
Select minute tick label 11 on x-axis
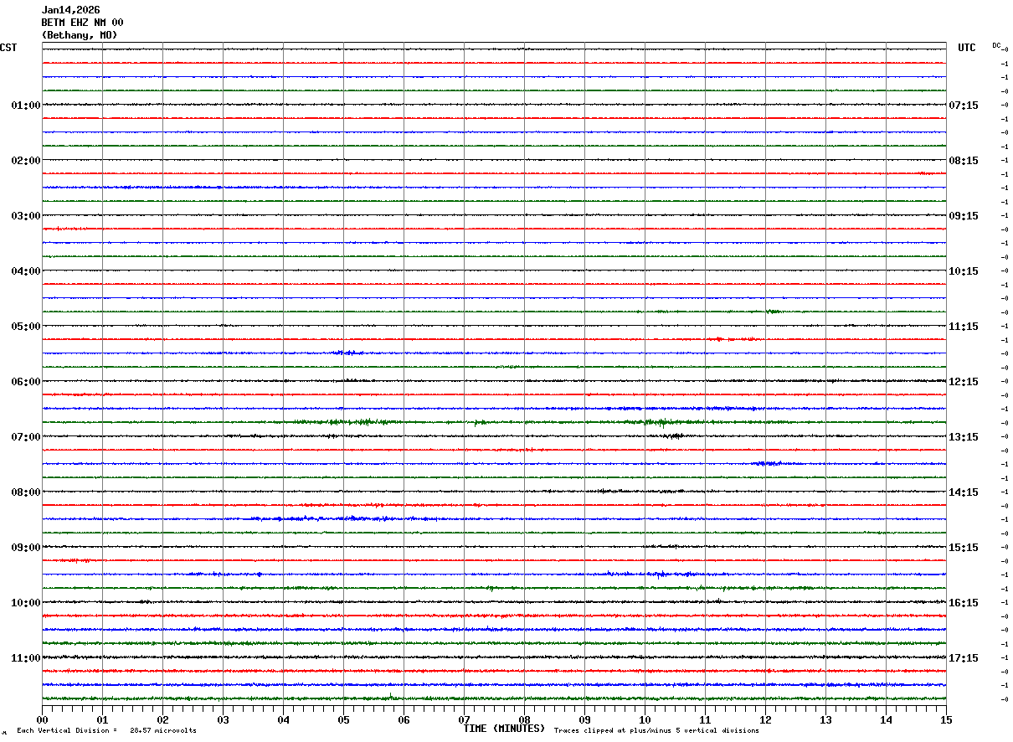(705, 719)
